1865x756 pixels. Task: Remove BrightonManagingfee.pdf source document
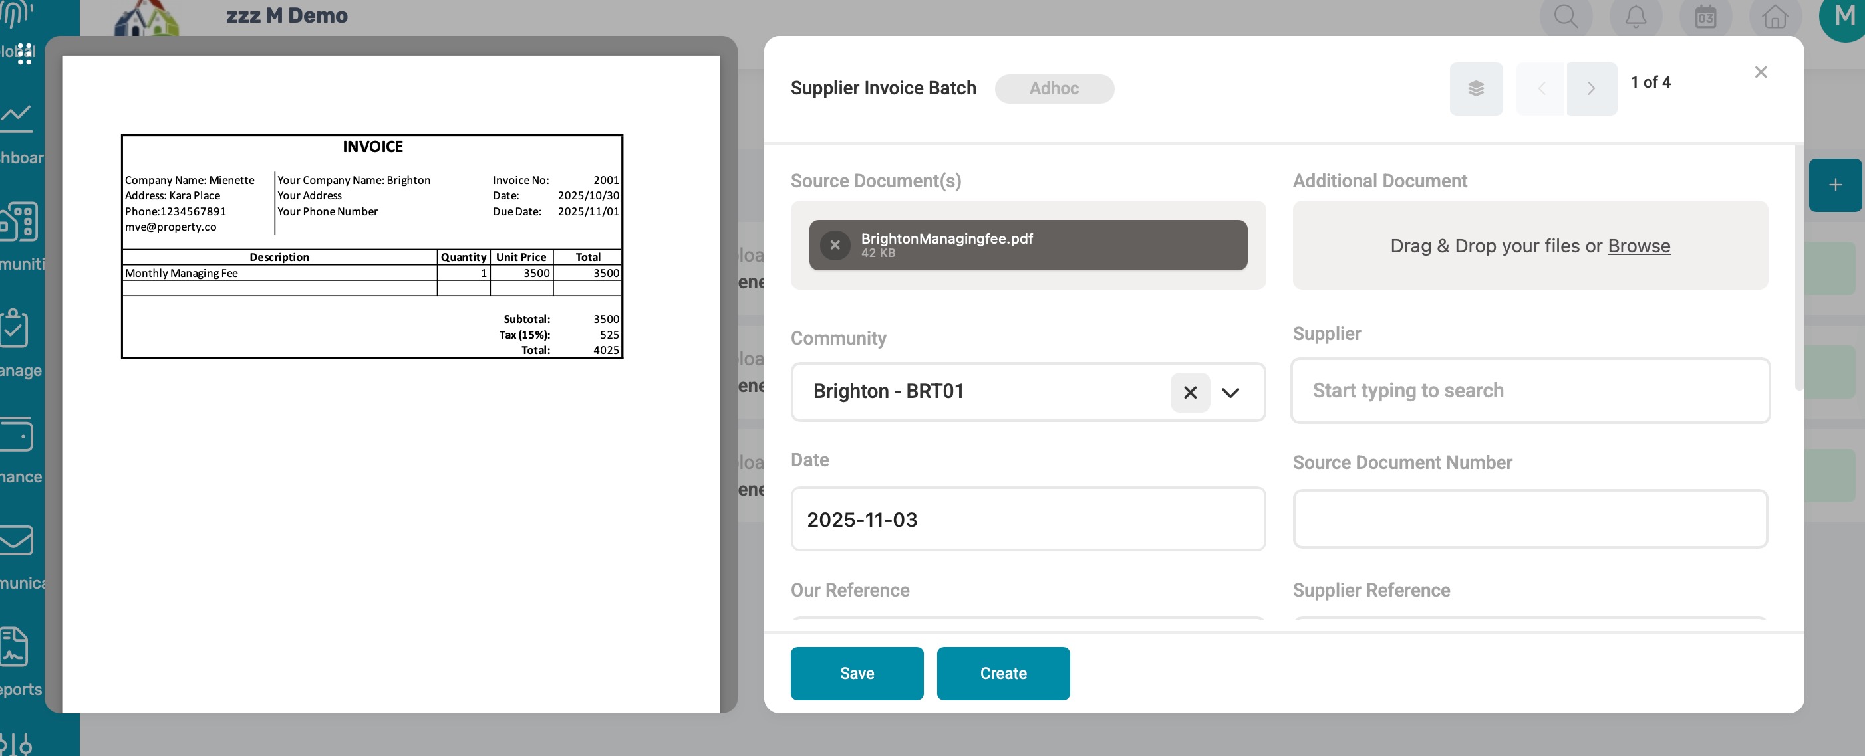point(835,245)
